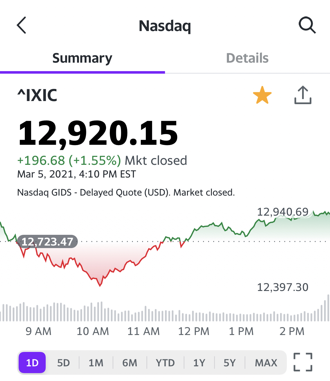The width and height of the screenshot is (330, 381).
Task: Tap the volume bars above 12 PM
Action: 194,316
